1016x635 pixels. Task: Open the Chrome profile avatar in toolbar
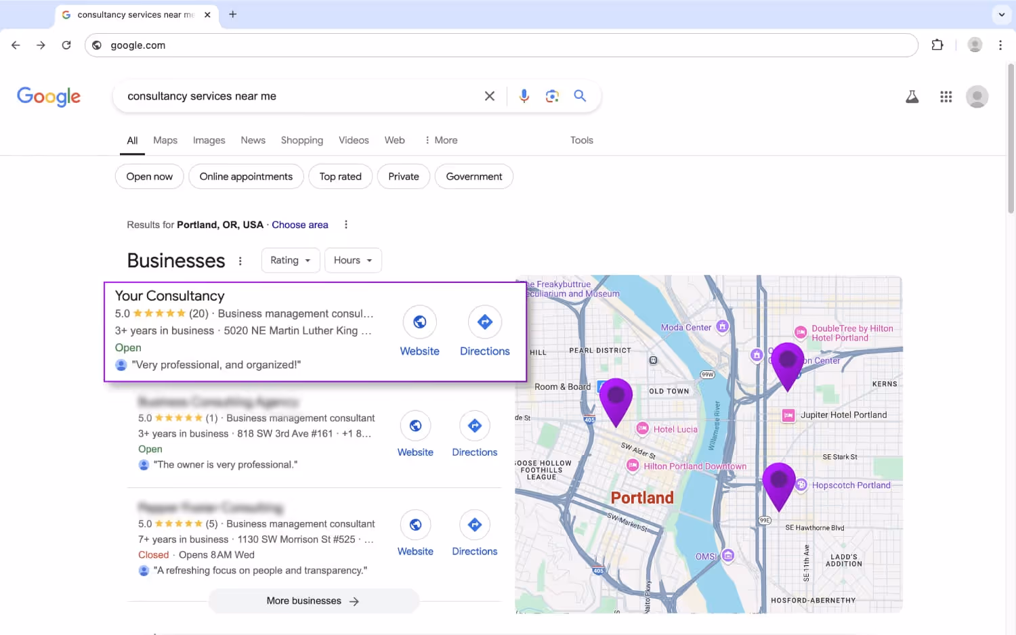pyautogui.click(x=975, y=45)
